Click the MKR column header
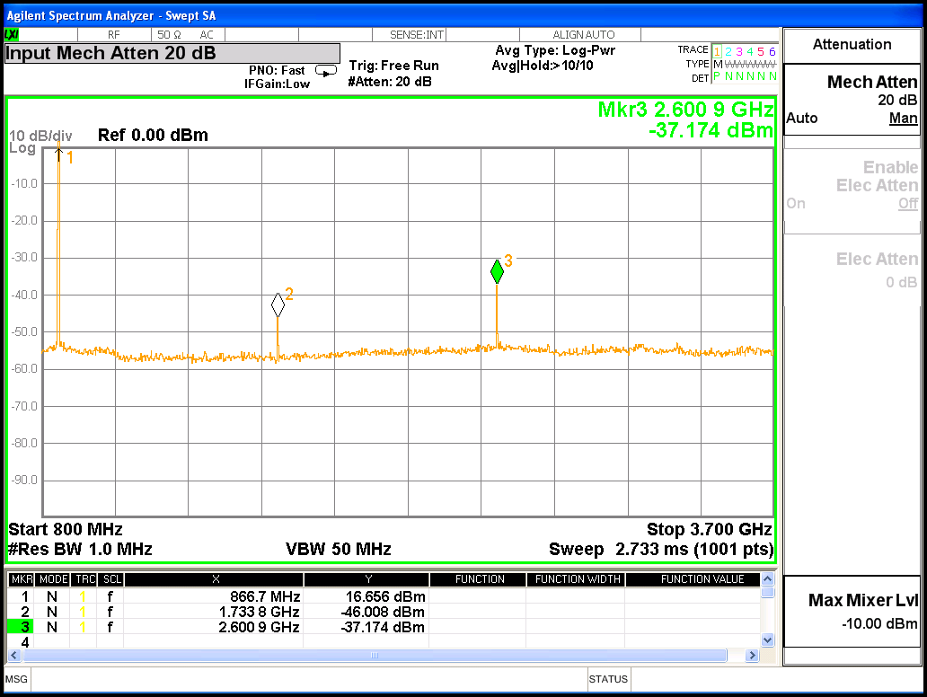This screenshot has width=927, height=697. tap(22, 579)
